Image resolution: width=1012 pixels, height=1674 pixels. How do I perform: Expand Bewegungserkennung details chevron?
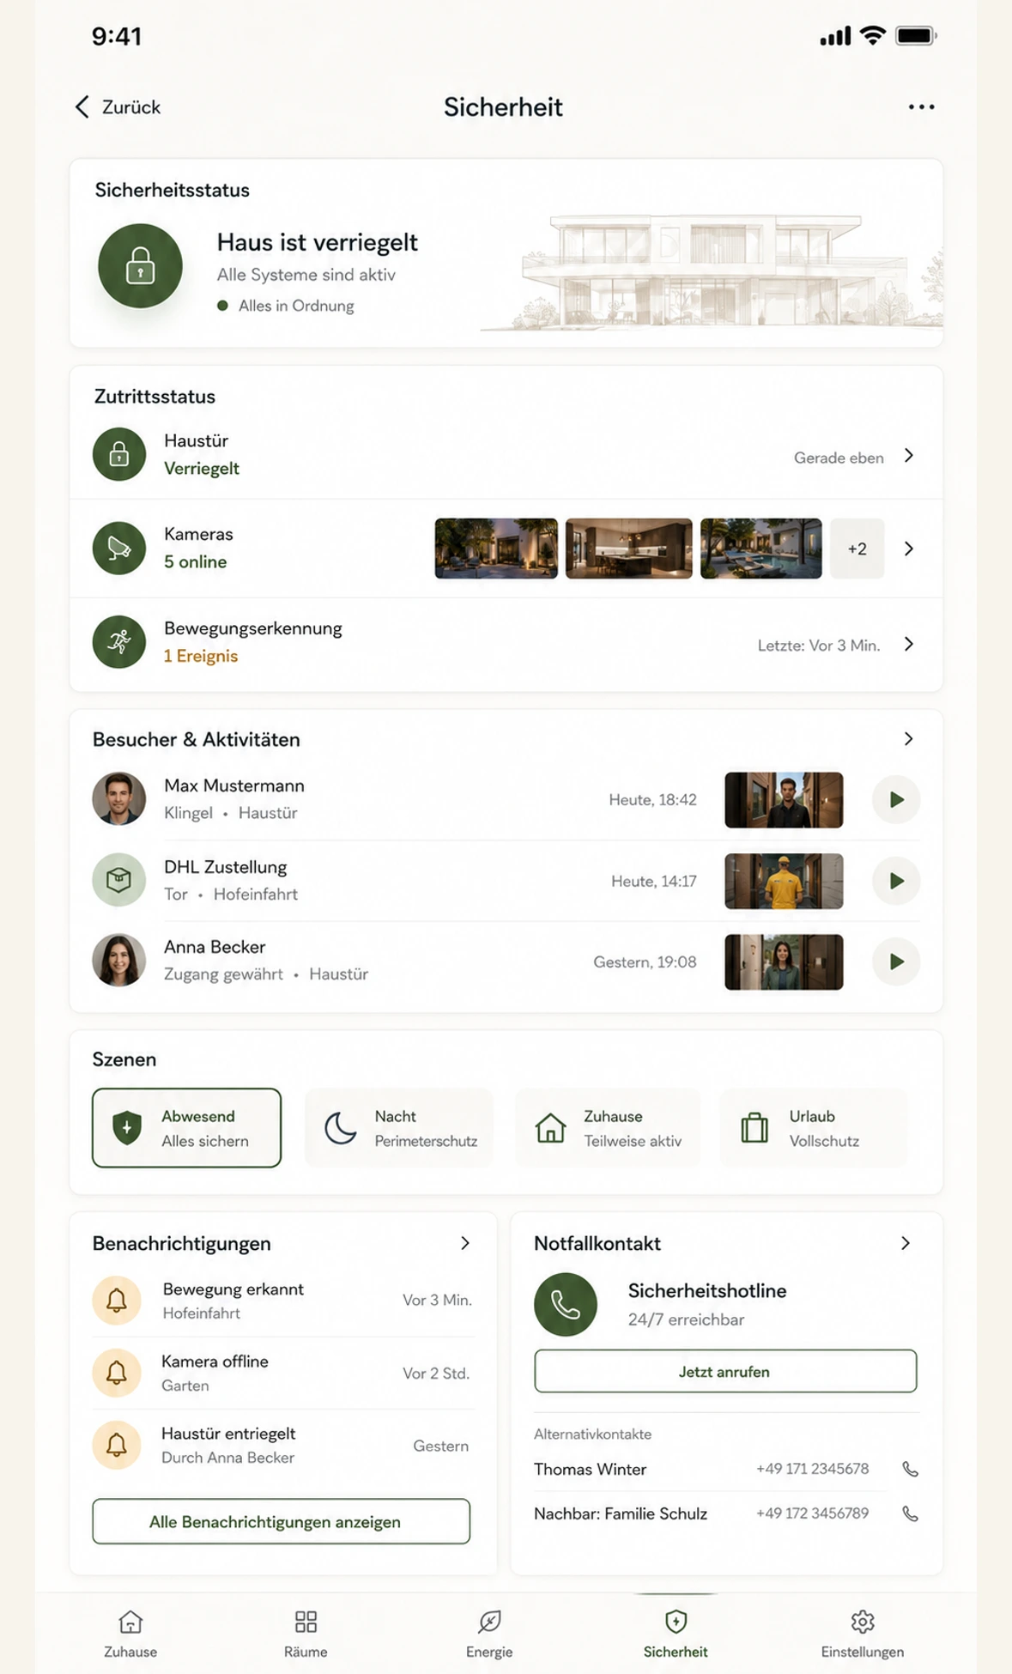click(x=909, y=644)
